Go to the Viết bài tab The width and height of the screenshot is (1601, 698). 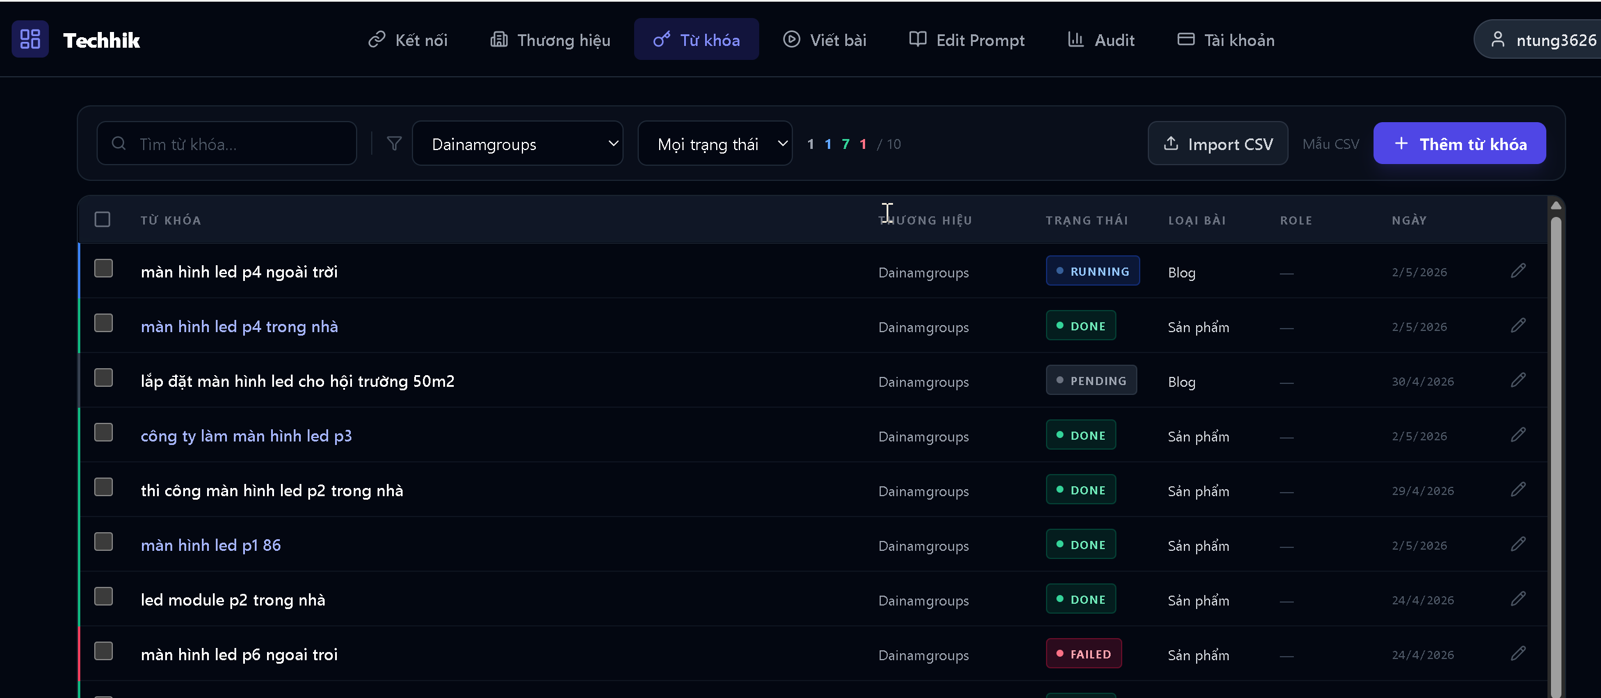824,40
